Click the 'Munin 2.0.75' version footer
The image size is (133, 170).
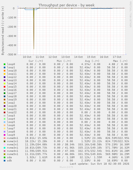point(66,167)
